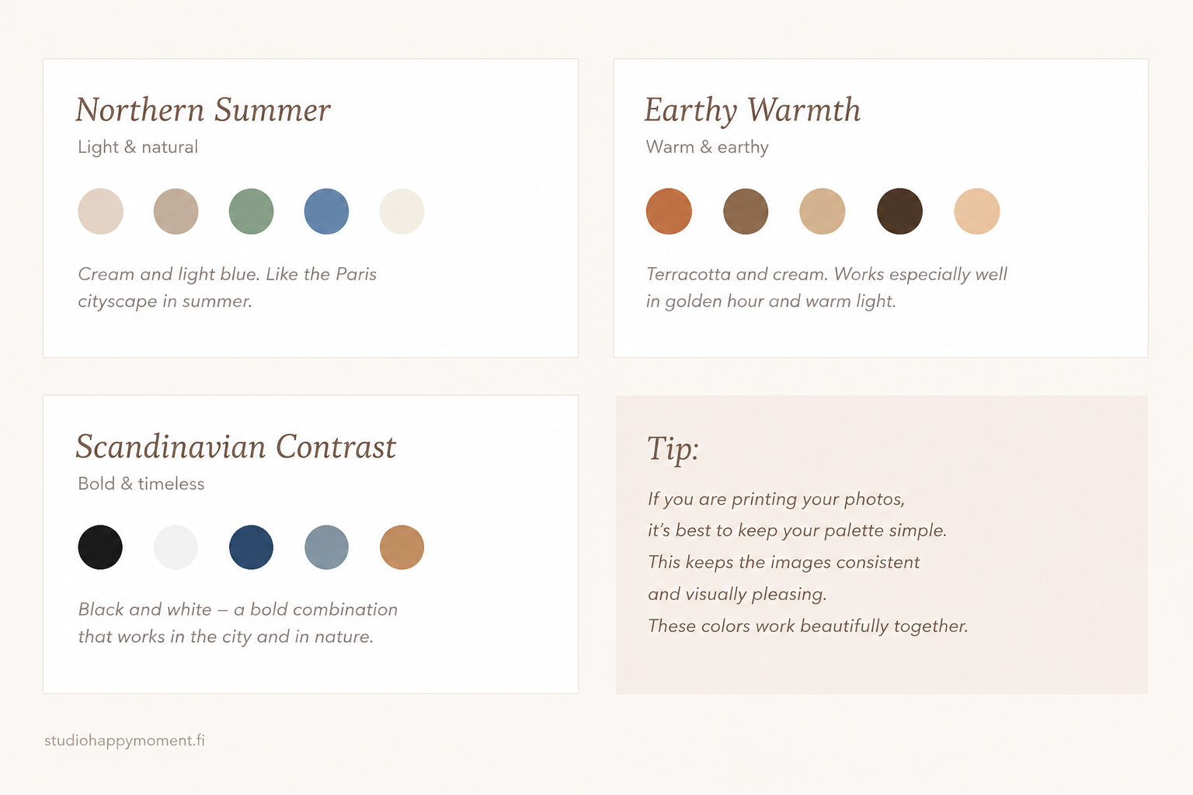This screenshot has width=1193, height=795.
Task: Open the studiohappymoment.fi link
Action: coord(124,741)
